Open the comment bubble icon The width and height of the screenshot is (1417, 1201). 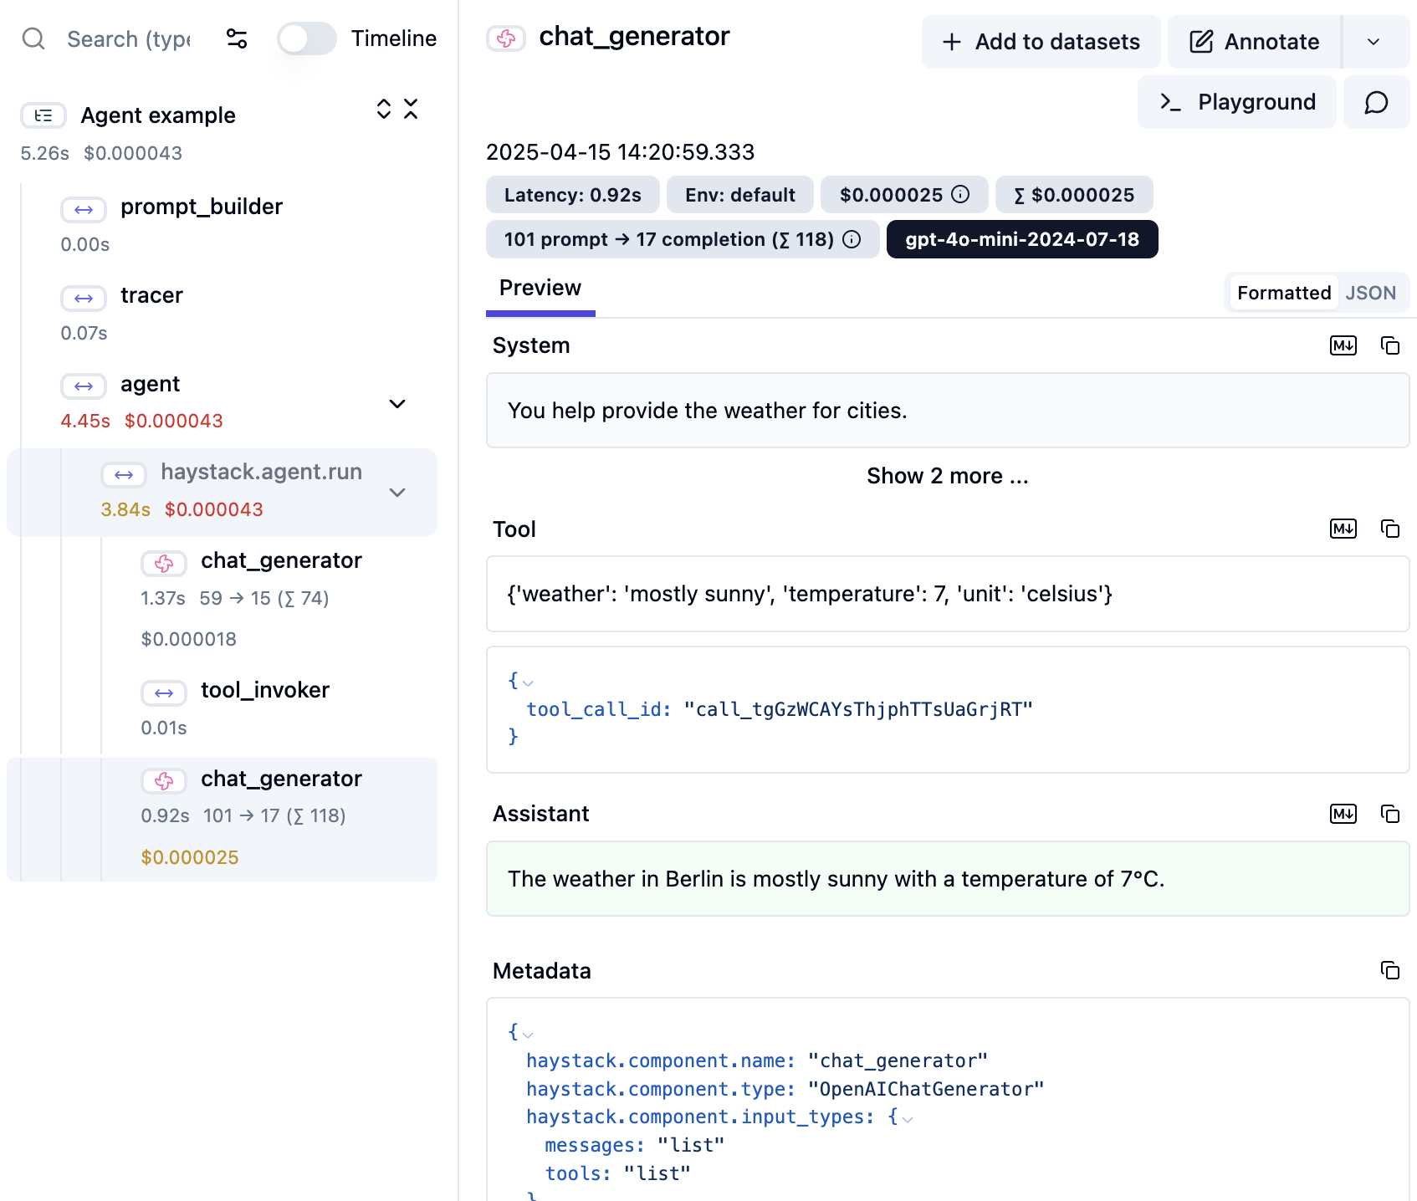[1376, 102]
